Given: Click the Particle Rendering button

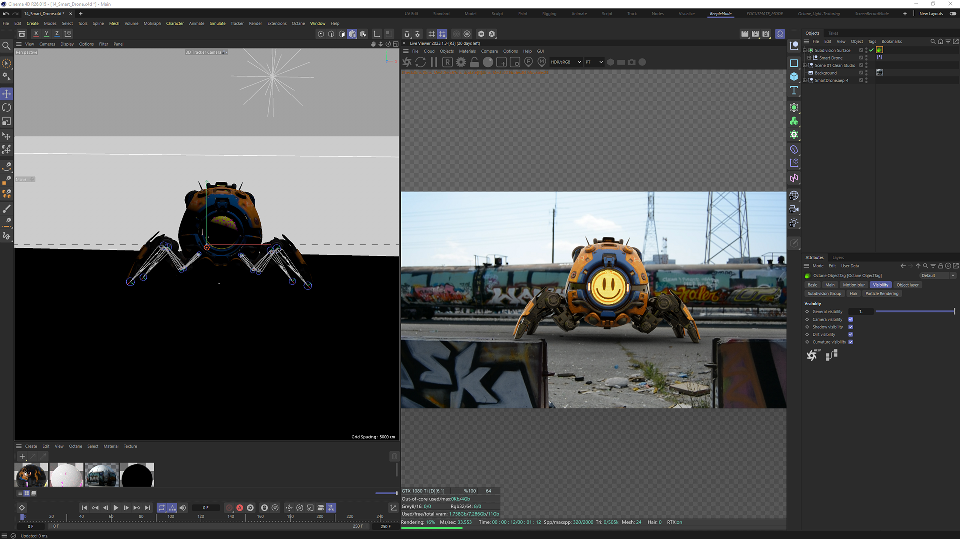Looking at the screenshot, I should pos(882,294).
